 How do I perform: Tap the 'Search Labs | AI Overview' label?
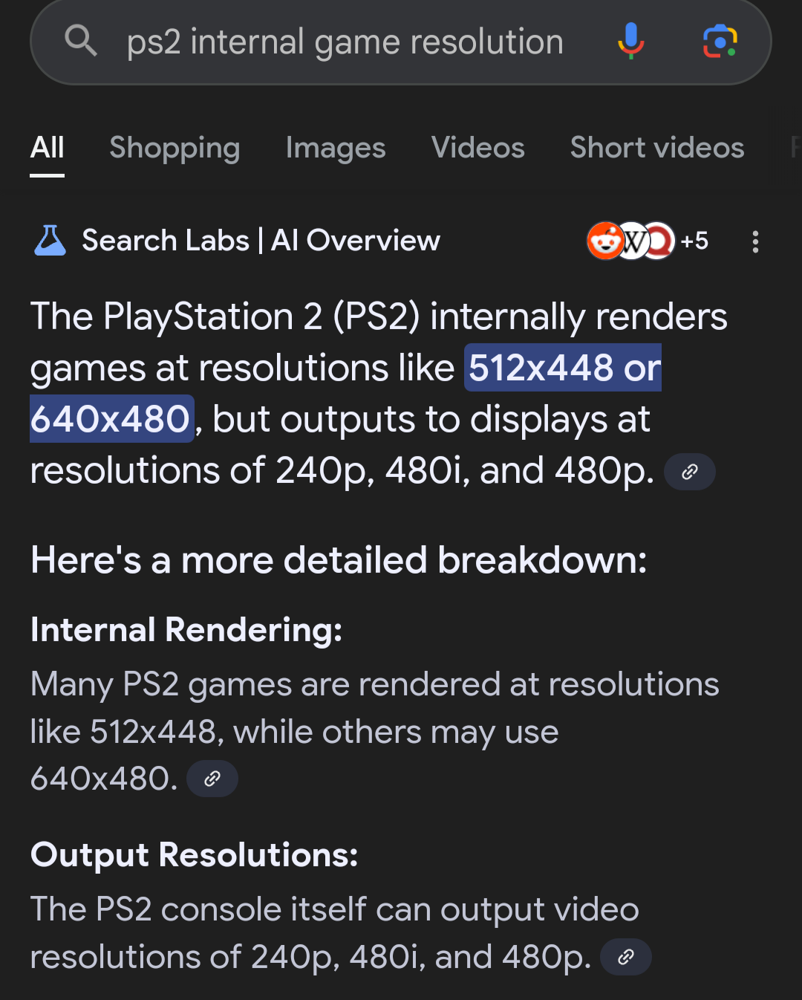(x=261, y=241)
